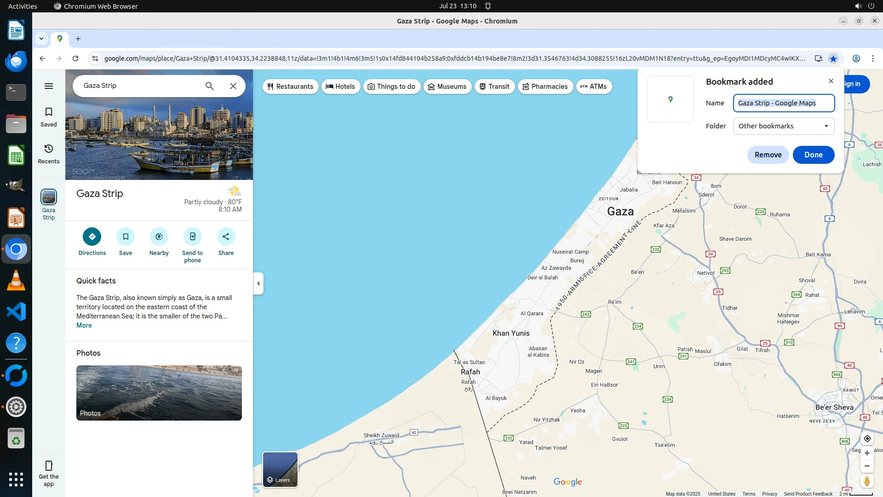
Task: Click More link under Quick facts
Action: pos(84,325)
